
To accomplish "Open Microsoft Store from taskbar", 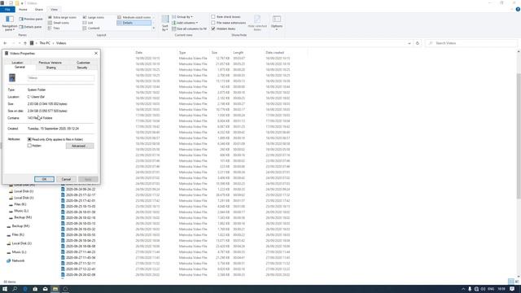I will pos(35,289).
